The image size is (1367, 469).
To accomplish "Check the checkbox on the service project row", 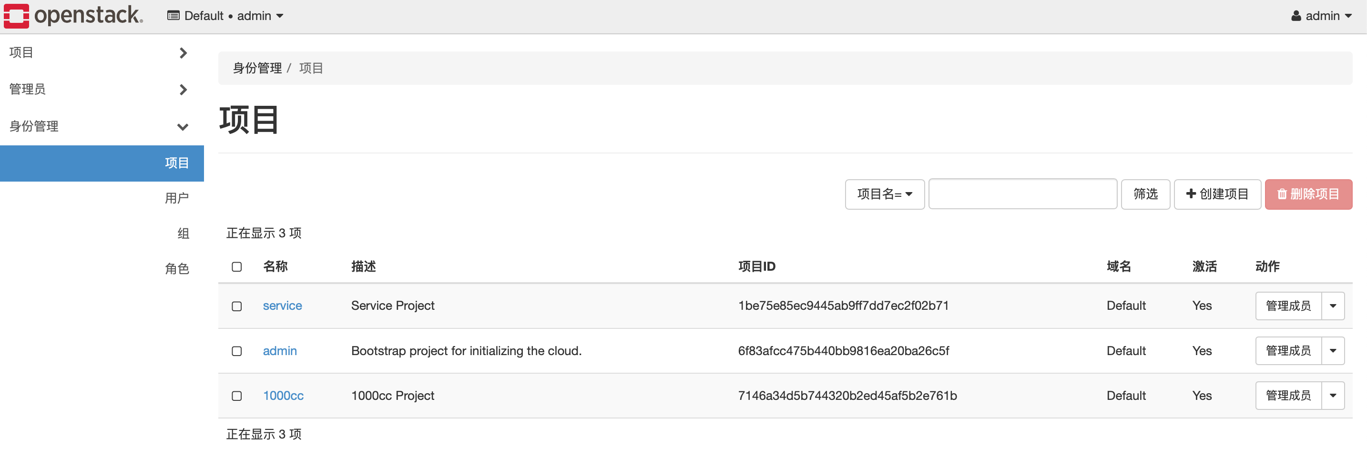I will [236, 306].
